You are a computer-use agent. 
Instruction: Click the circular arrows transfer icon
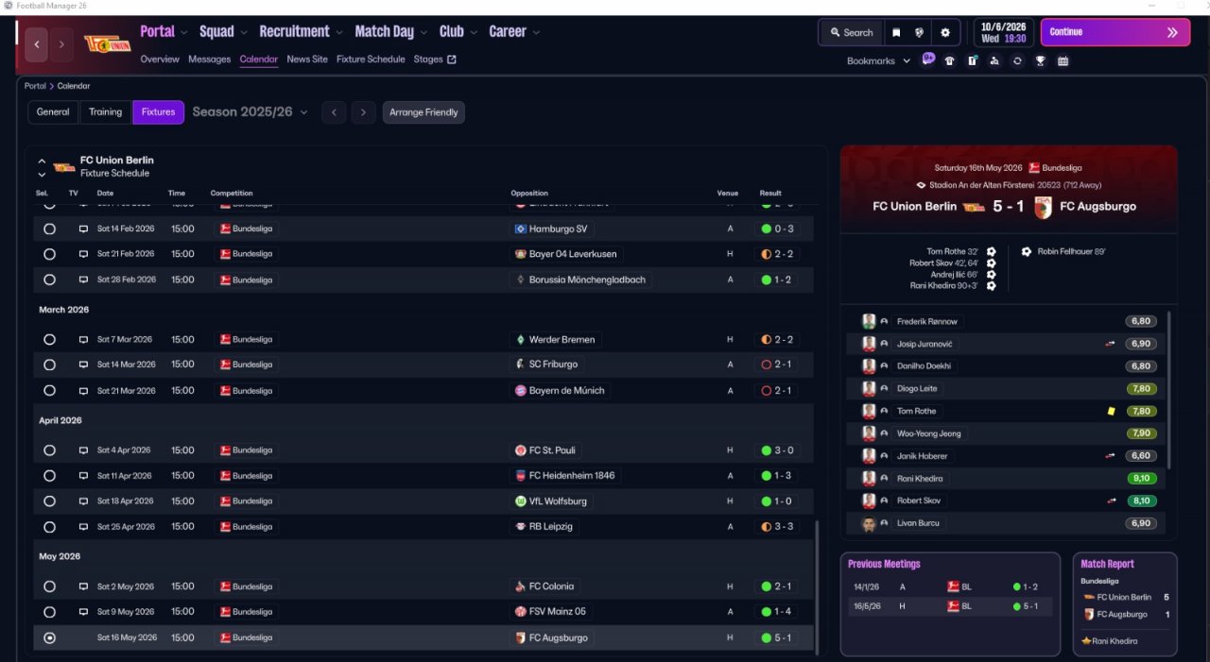coord(1017,61)
